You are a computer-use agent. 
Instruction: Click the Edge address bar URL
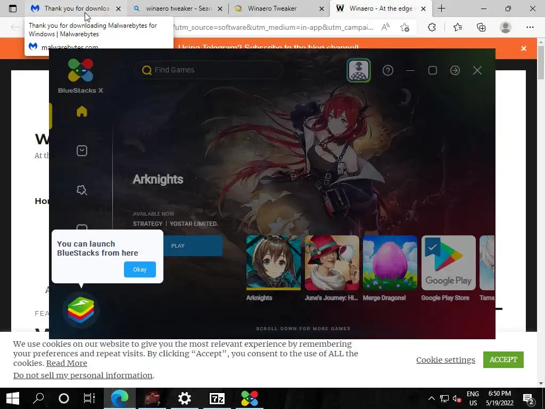pyautogui.click(x=274, y=27)
